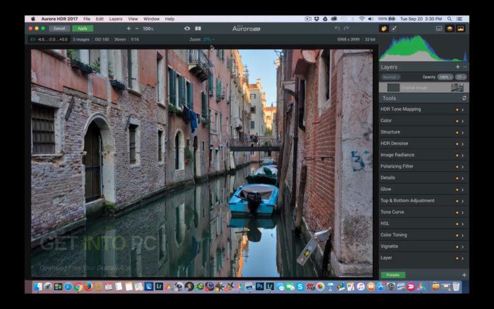Click the green Presets button
This screenshot has width=494, height=309.
click(393, 275)
